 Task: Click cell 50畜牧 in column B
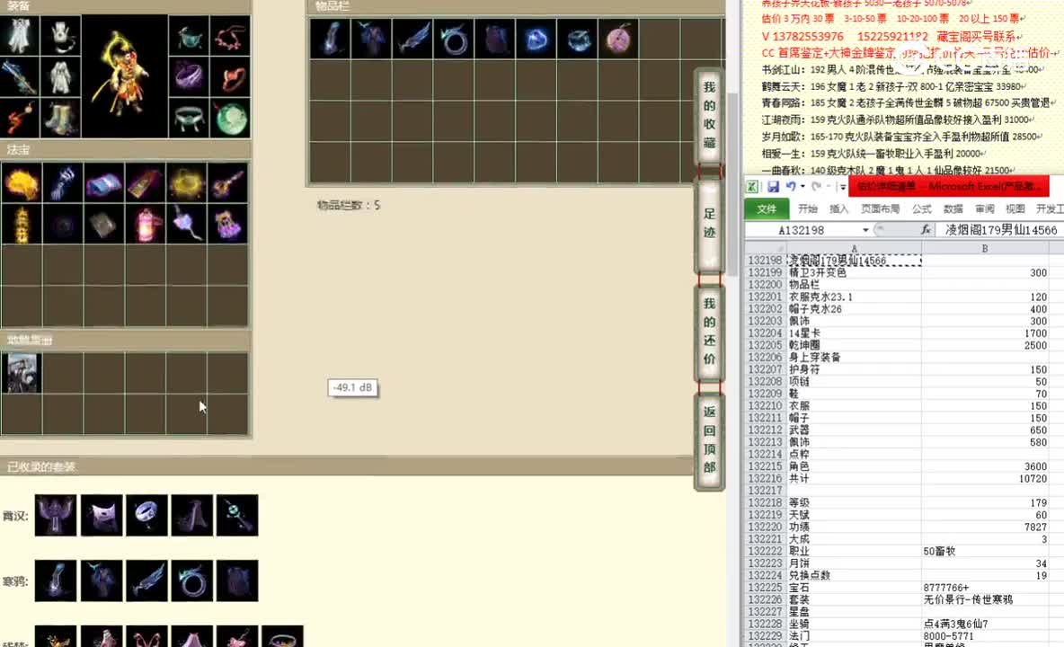point(985,551)
